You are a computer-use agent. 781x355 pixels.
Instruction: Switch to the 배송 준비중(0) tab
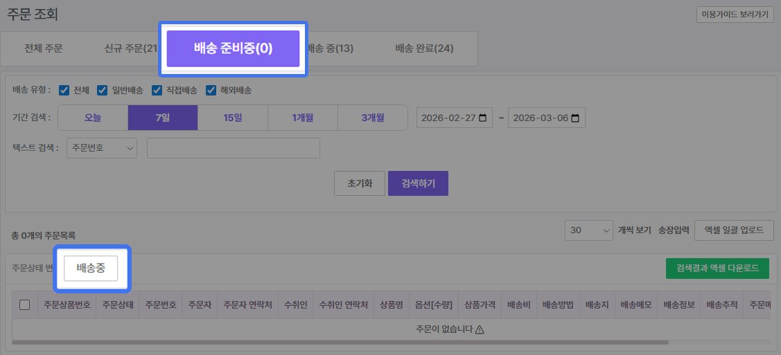(233, 48)
